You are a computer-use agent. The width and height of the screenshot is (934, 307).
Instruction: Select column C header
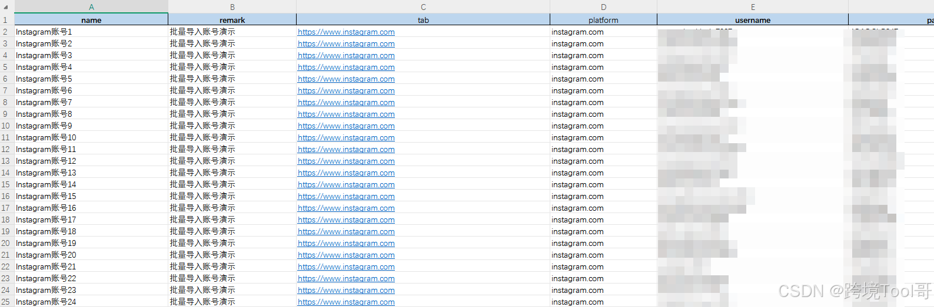423,6
